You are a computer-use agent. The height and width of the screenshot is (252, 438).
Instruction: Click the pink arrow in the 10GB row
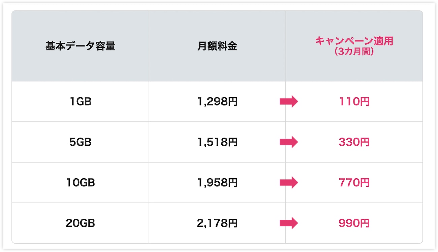pyautogui.click(x=289, y=183)
